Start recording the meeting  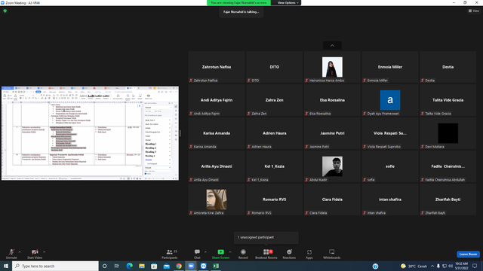click(x=243, y=254)
